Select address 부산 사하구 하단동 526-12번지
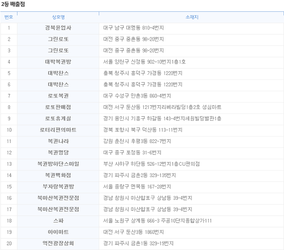284x250 pixels. 137,164
